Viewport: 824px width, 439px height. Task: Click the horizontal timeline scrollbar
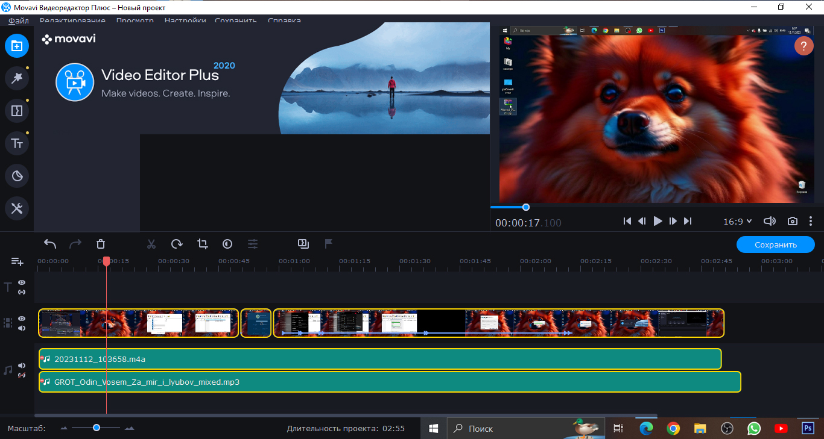click(346, 416)
